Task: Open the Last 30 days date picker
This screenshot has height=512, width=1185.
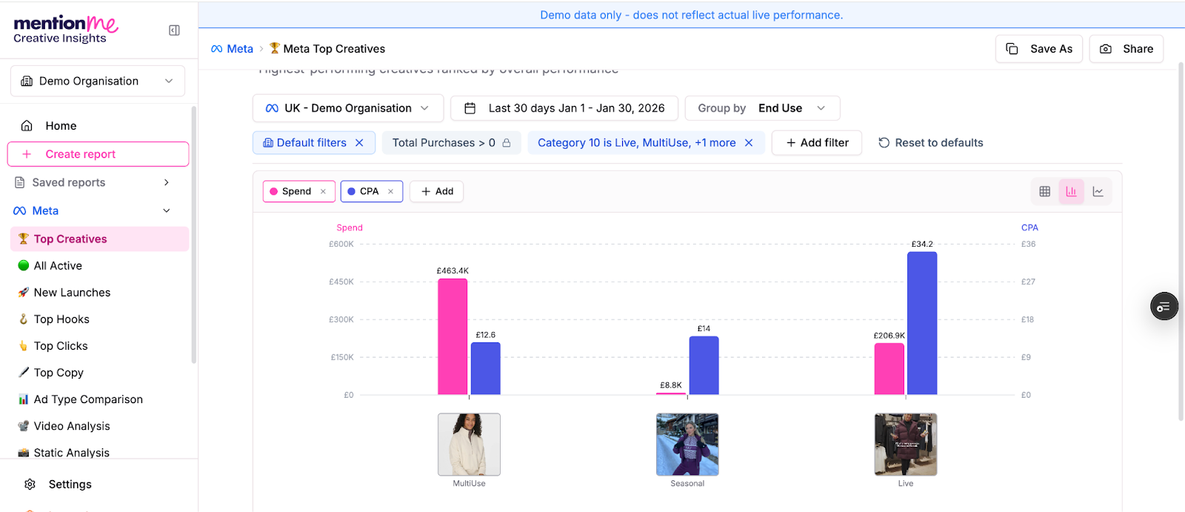Action: point(564,108)
